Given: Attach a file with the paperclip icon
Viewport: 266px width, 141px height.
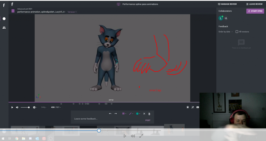Looking at the screenshot, I should (x=149, y=114).
